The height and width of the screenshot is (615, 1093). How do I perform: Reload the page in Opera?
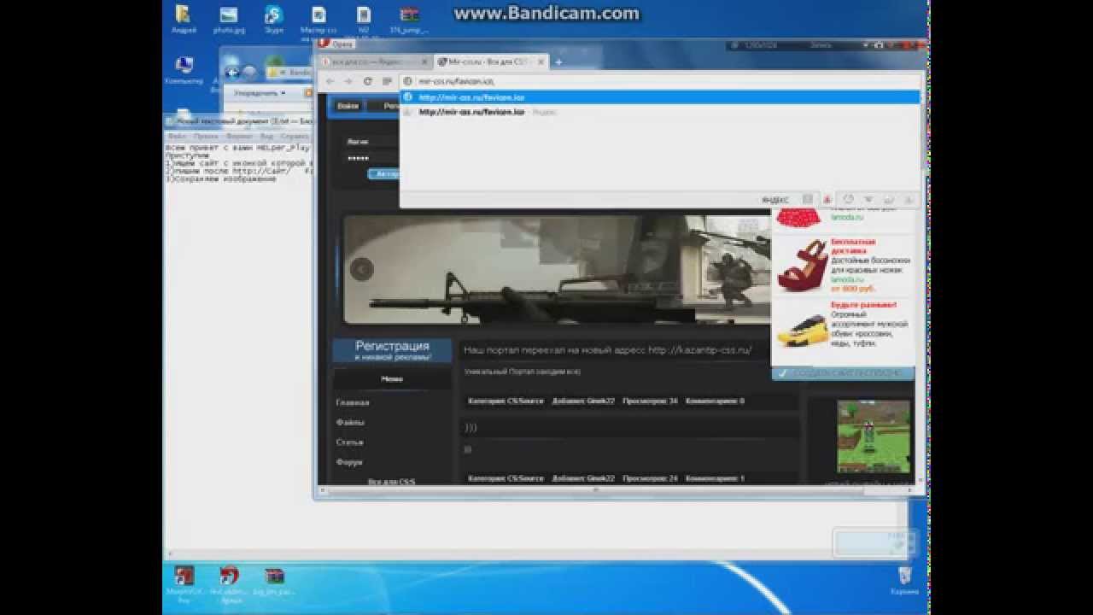pos(368,81)
